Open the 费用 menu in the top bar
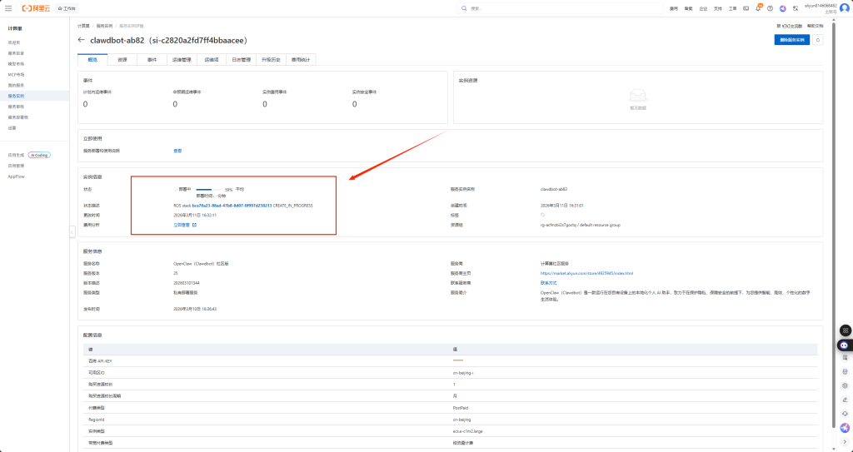The image size is (853, 452). coord(674,8)
